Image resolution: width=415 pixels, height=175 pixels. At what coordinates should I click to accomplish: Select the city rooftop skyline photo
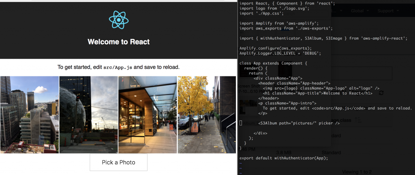click(29, 114)
